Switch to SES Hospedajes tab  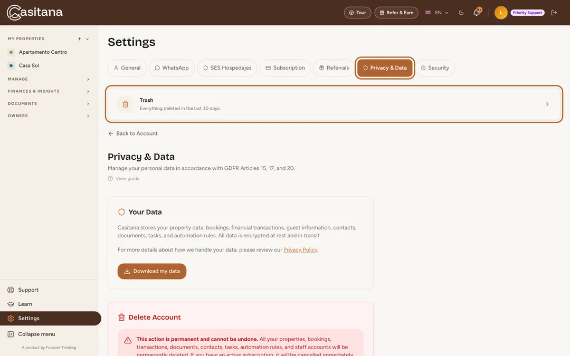(227, 68)
